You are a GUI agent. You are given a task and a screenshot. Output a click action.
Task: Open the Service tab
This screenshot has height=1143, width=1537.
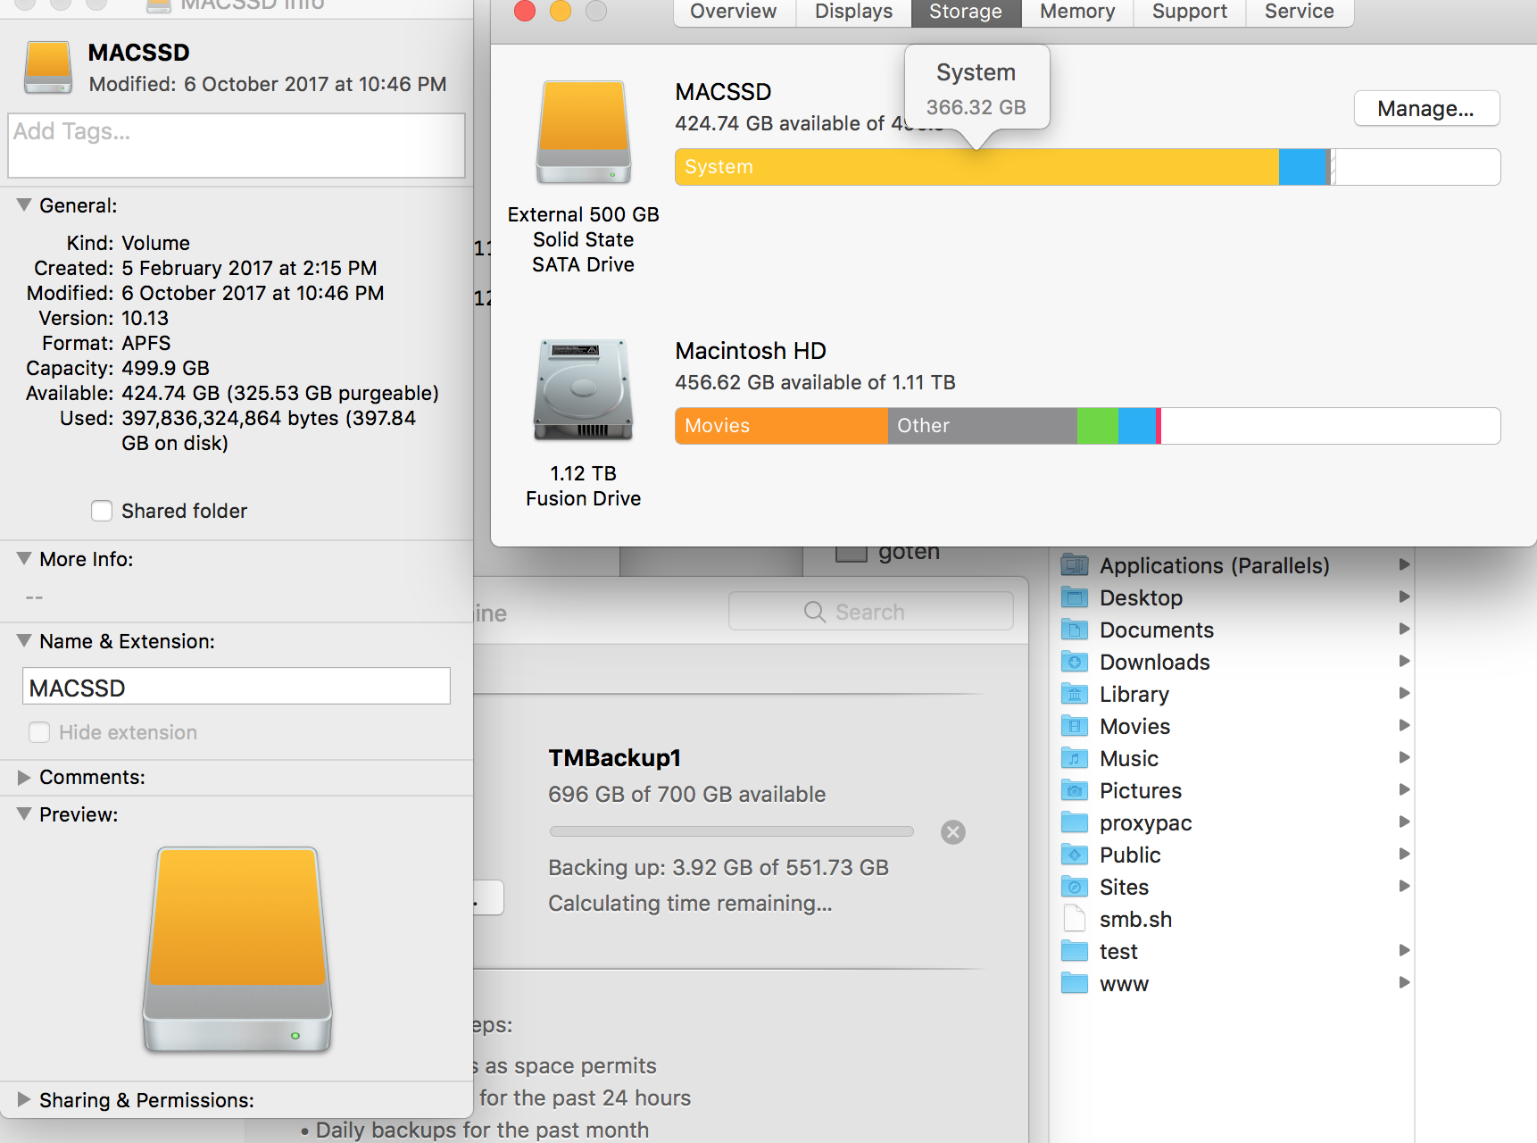[x=1300, y=13]
